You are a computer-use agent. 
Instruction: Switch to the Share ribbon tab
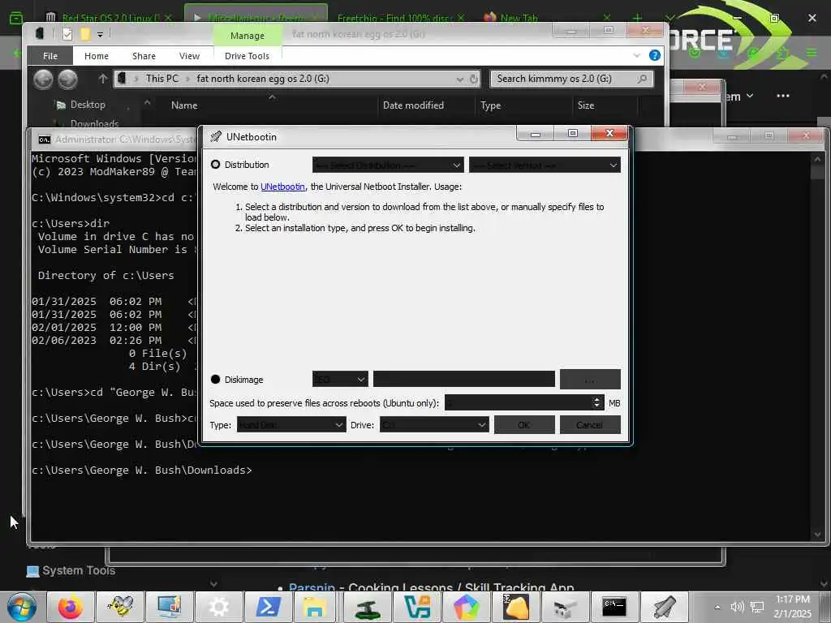pyautogui.click(x=144, y=56)
